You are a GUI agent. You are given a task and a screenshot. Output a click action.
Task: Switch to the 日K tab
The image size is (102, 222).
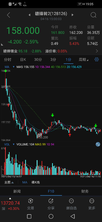pyautogui.click(x=23, y=60)
